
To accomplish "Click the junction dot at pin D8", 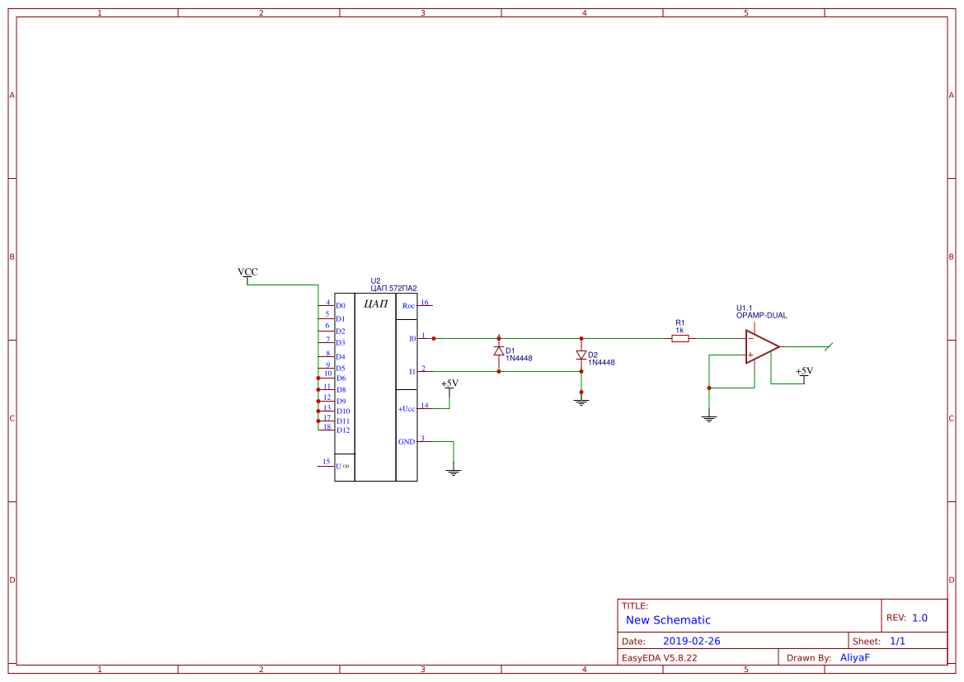I will pos(318,388).
